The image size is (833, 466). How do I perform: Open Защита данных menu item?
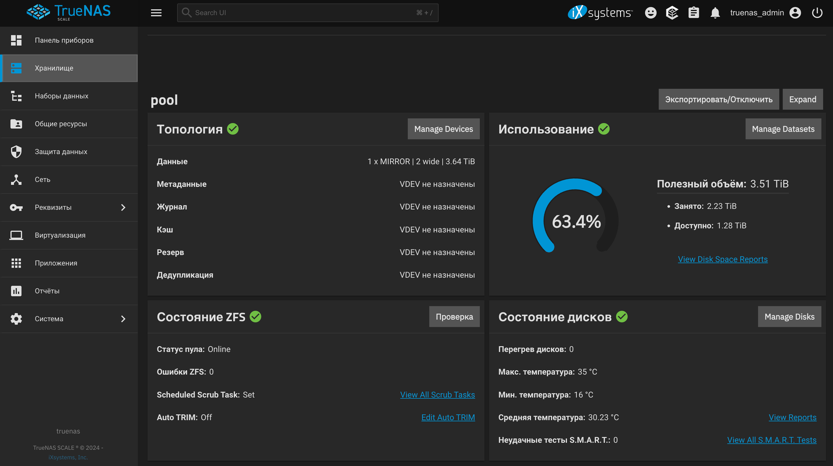coord(69,152)
